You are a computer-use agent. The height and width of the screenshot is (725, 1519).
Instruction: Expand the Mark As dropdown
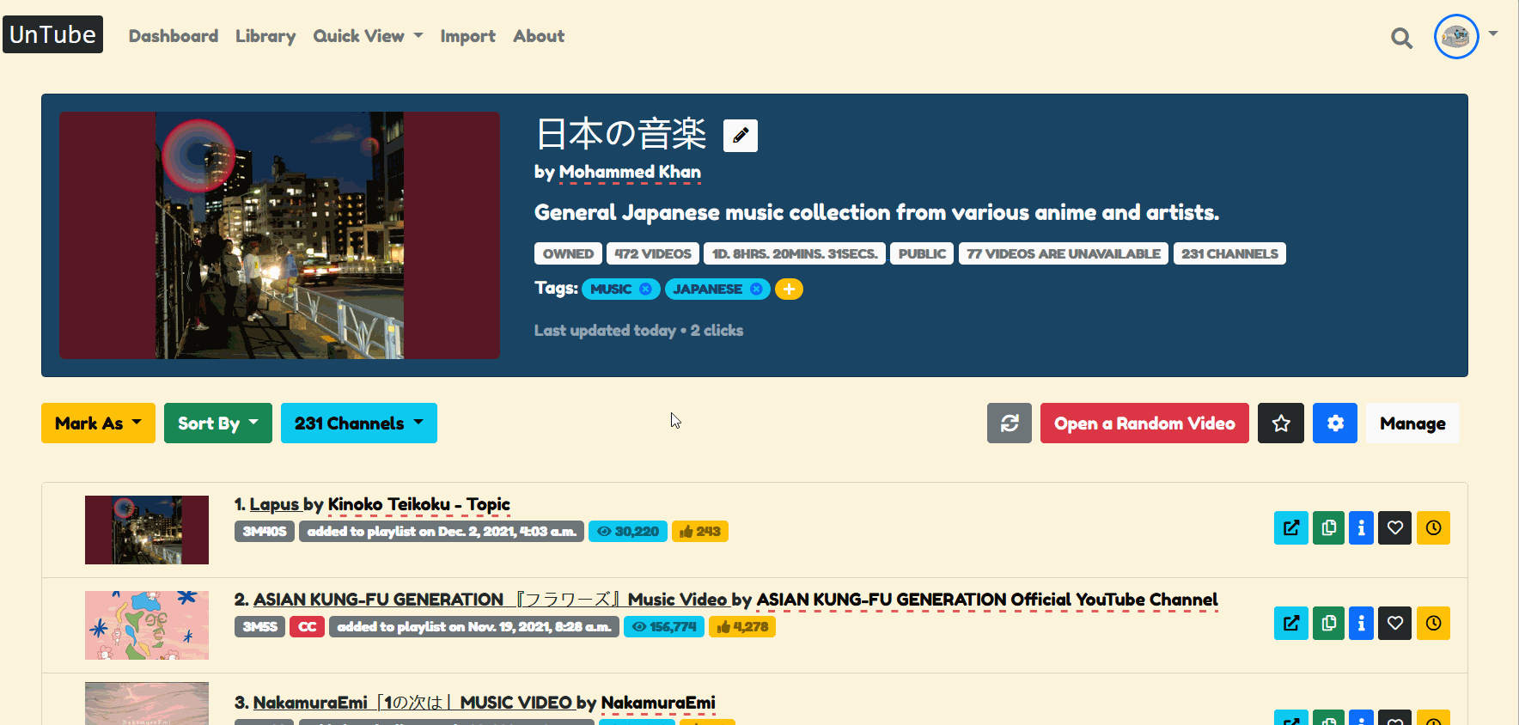coord(98,423)
